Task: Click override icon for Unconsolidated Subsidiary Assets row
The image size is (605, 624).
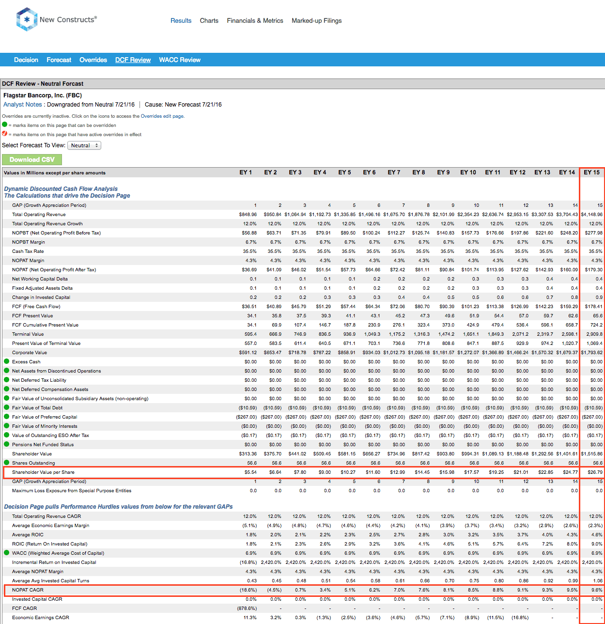Action: [7, 398]
